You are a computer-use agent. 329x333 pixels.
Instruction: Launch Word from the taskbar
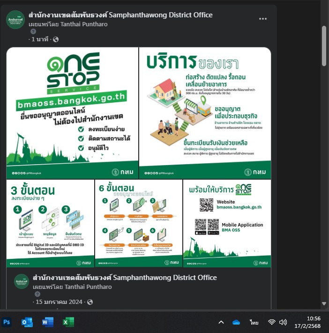click(x=47, y=322)
